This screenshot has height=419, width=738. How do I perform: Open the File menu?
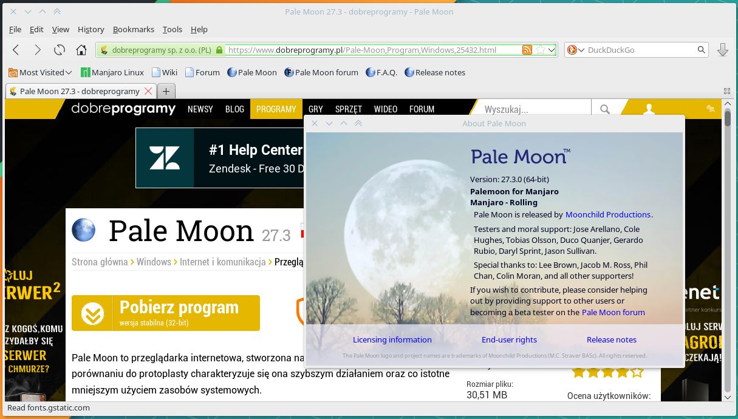pyautogui.click(x=15, y=29)
